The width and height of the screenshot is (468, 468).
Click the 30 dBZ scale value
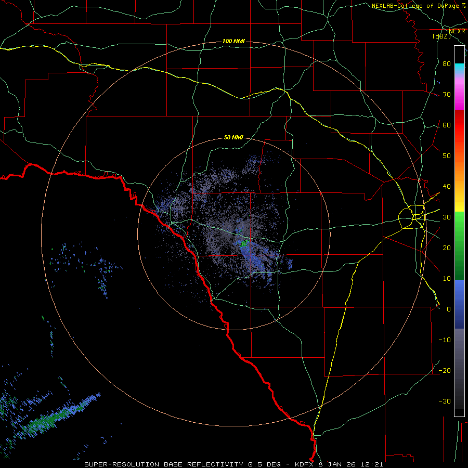tap(447, 217)
